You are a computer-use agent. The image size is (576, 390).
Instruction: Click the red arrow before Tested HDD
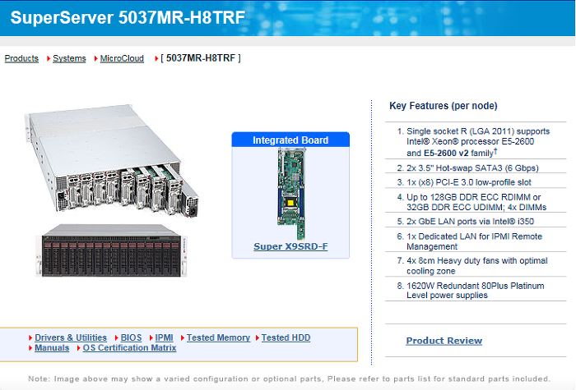257,338
